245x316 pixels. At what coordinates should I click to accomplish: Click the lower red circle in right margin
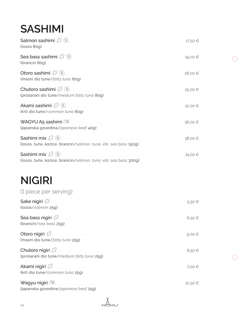[x=235, y=257]
